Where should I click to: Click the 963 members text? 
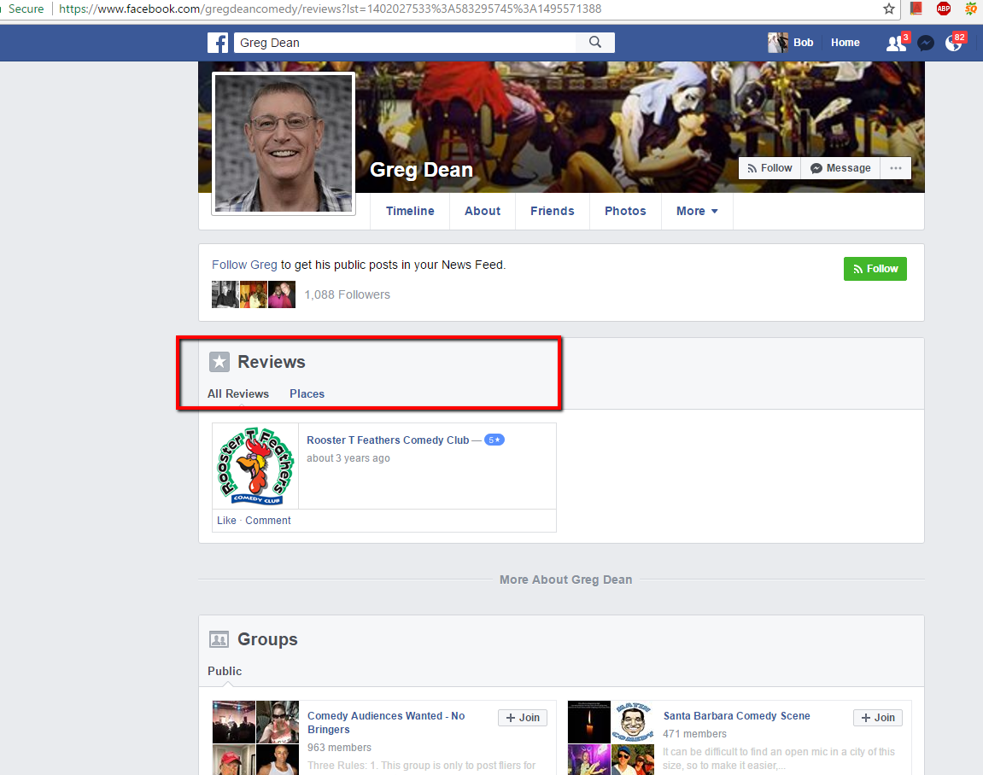(x=339, y=748)
